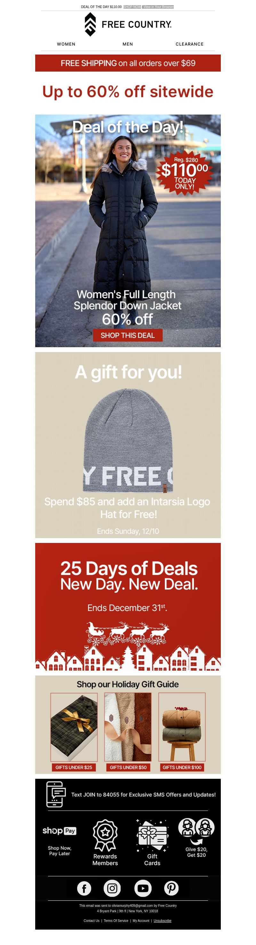
Task: Open the CLEARANCE navigation menu item
Action: (x=189, y=44)
